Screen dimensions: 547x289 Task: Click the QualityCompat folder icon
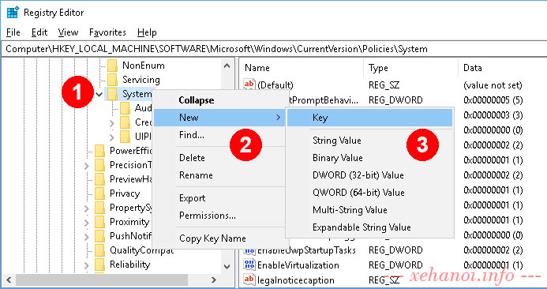coord(99,250)
